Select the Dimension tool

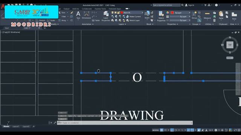[86, 15]
